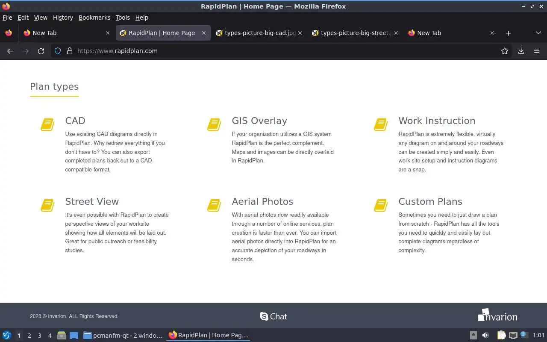Open the Downloads panel
The image size is (547, 342).
(x=521, y=51)
